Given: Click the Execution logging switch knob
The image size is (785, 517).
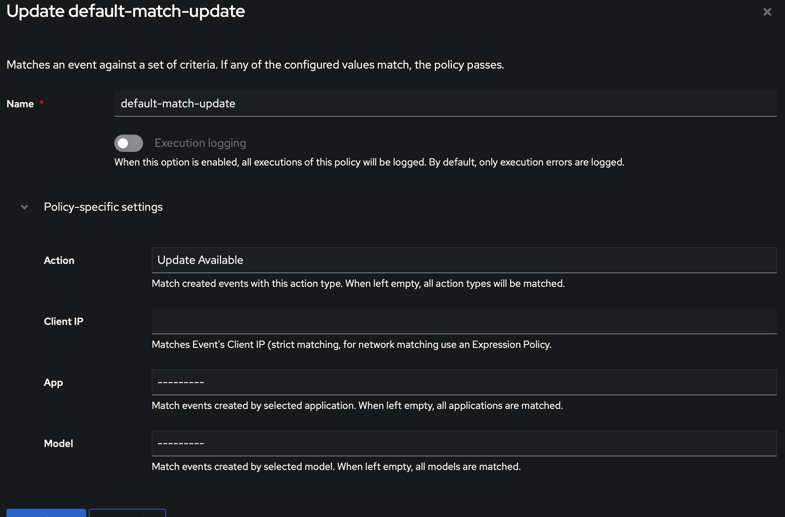Looking at the screenshot, I should tap(123, 143).
